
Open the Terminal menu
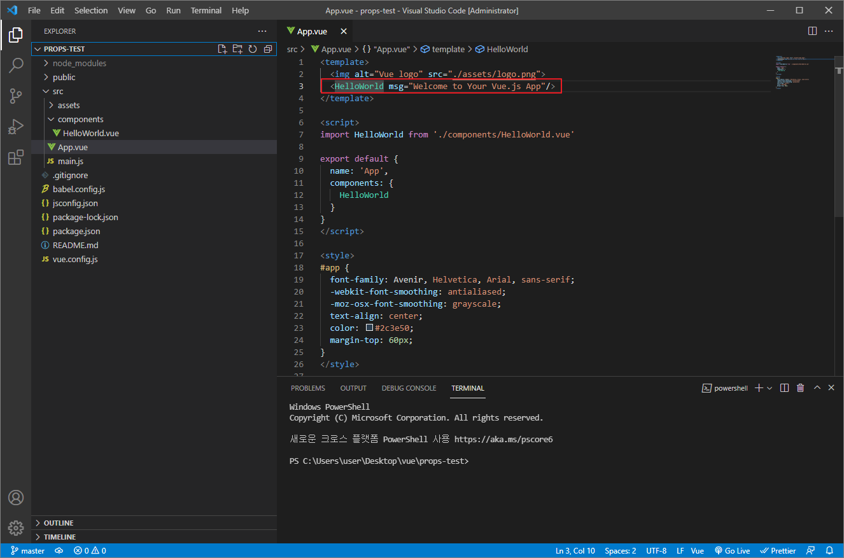click(206, 11)
